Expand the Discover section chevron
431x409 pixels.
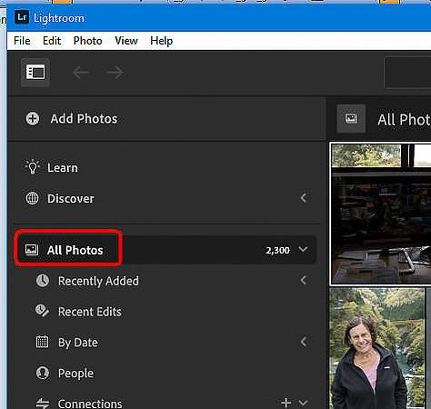304,198
